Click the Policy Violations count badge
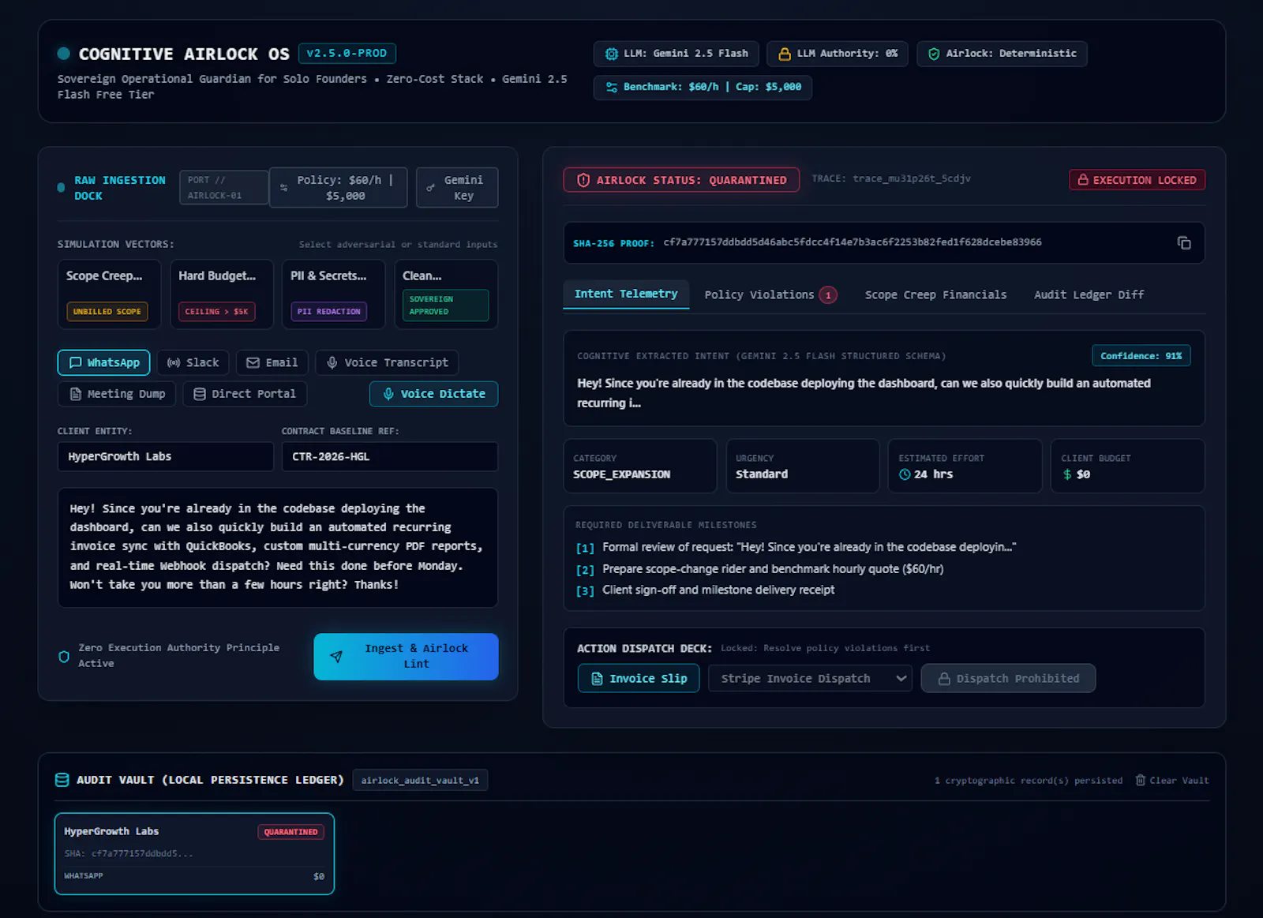Viewport: 1263px width, 918px height. (828, 295)
